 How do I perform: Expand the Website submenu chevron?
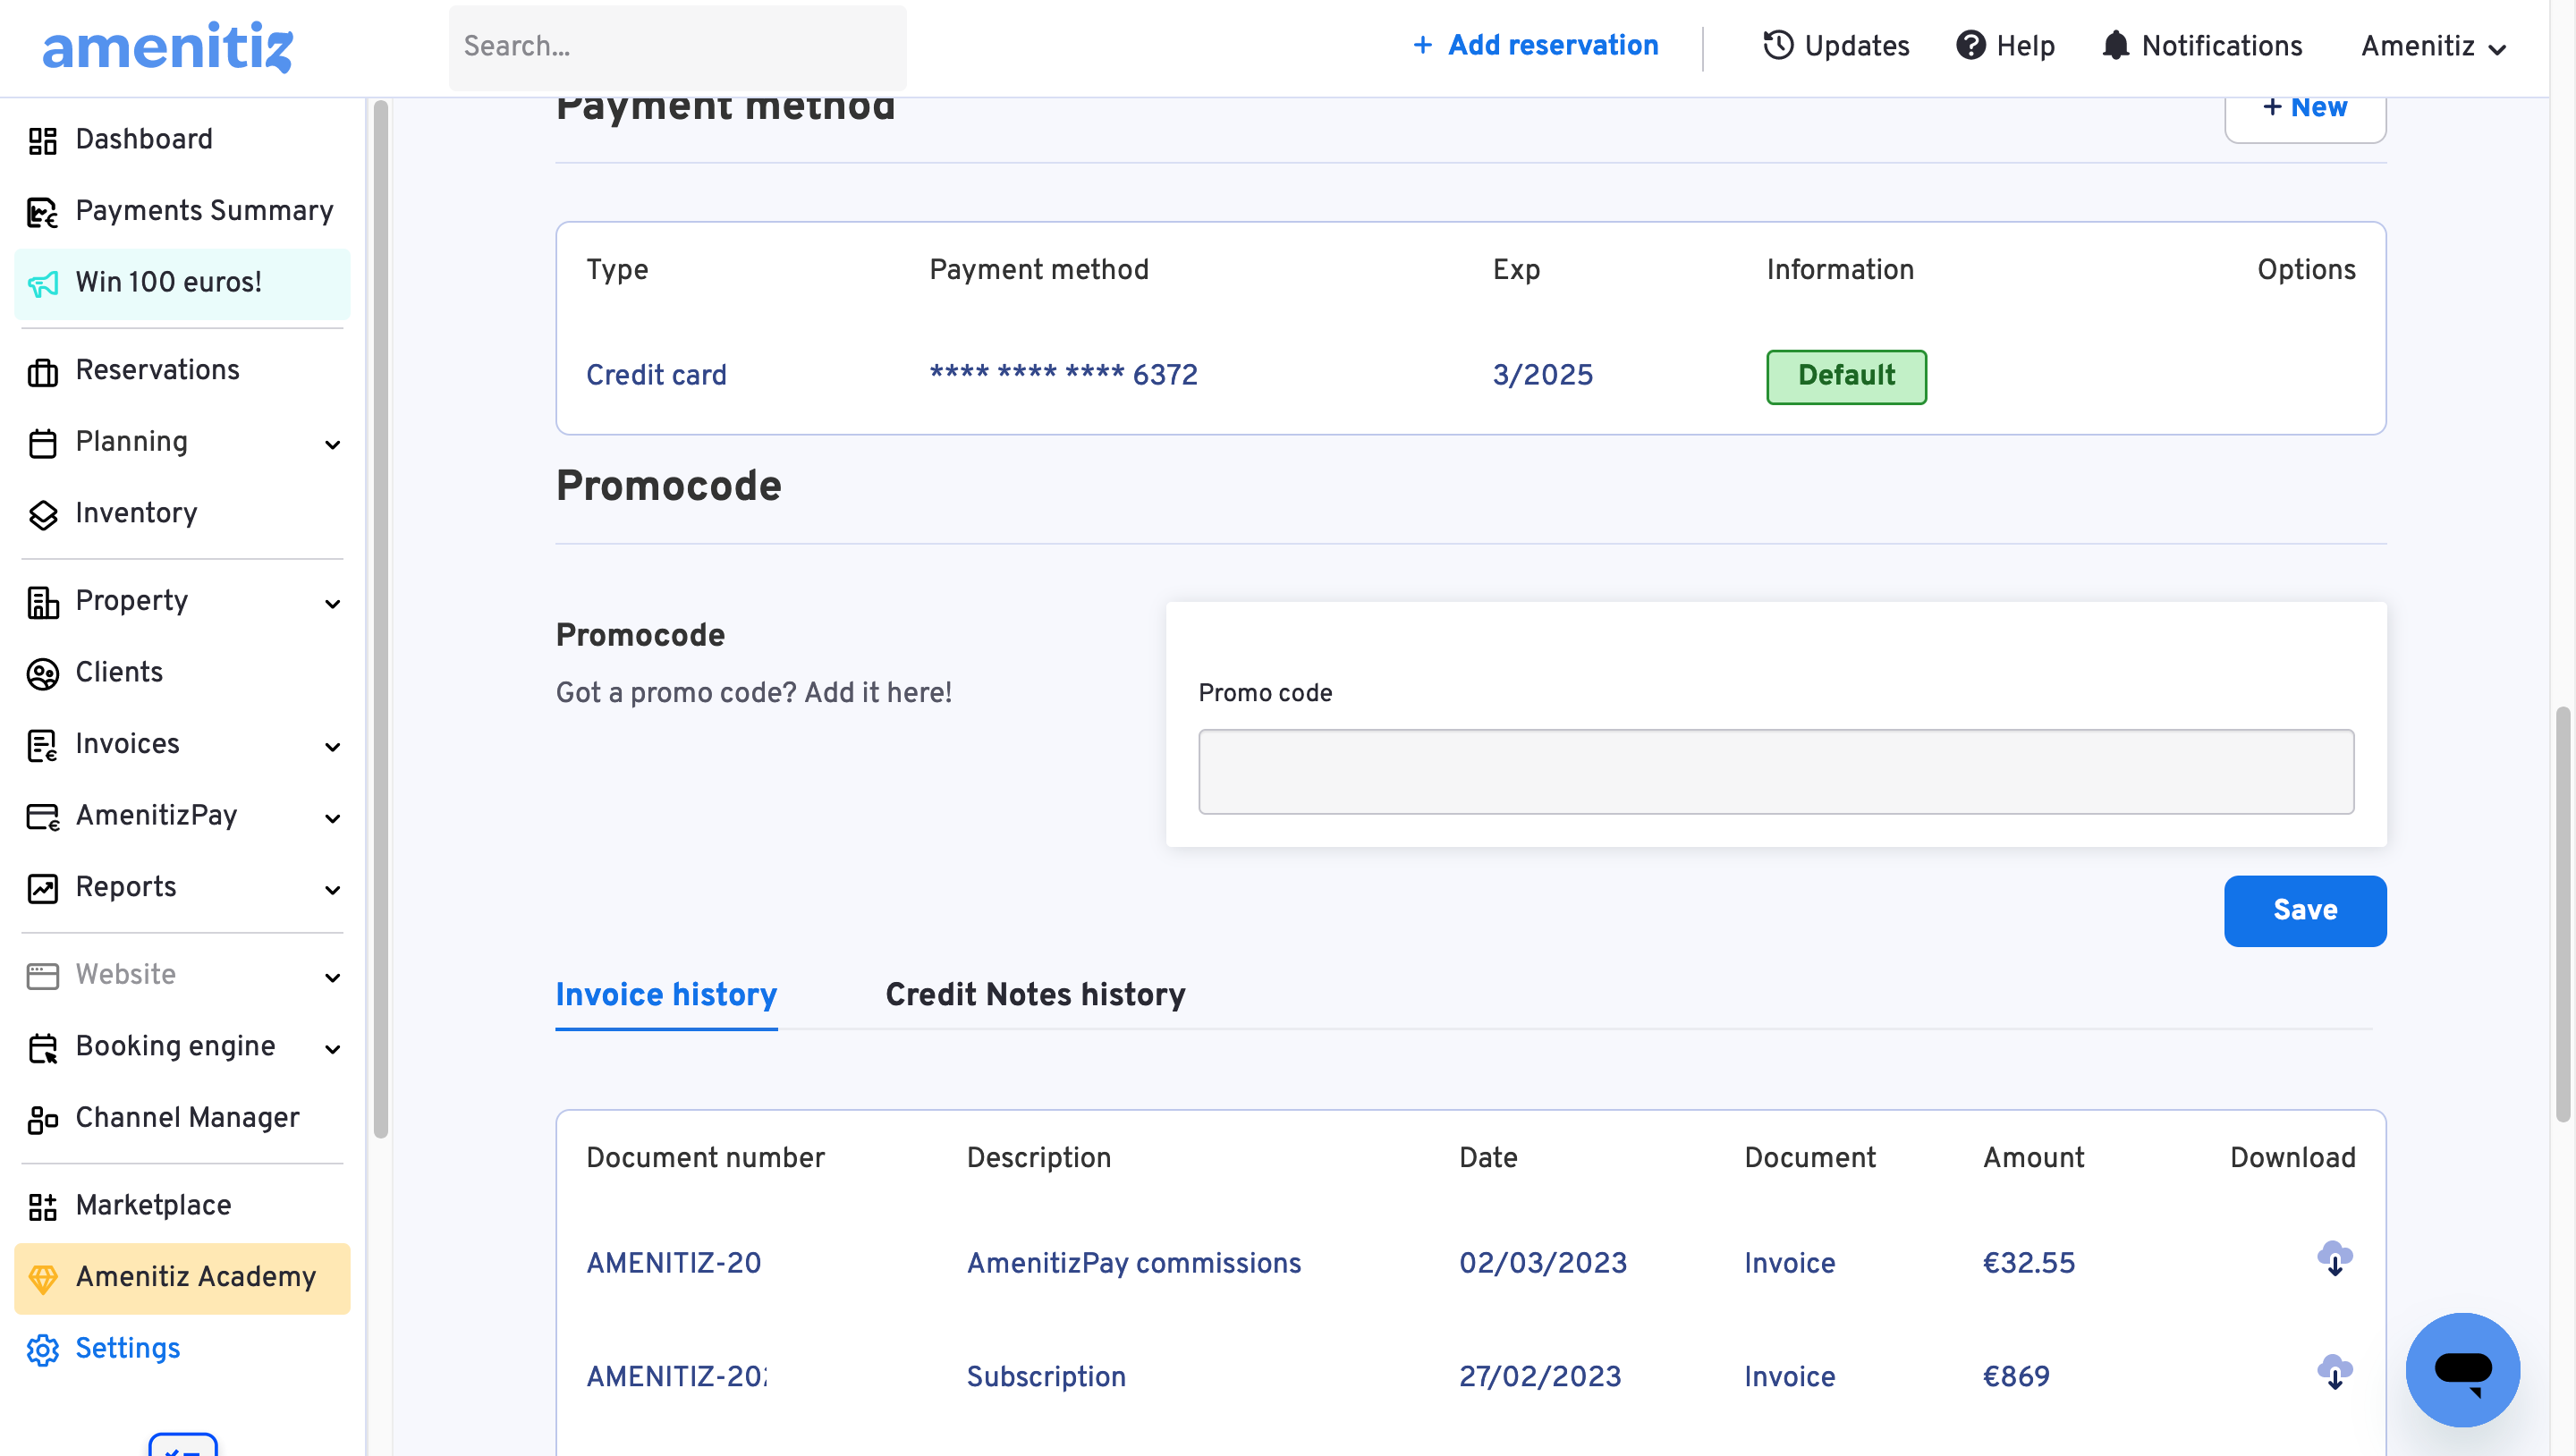[333, 978]
